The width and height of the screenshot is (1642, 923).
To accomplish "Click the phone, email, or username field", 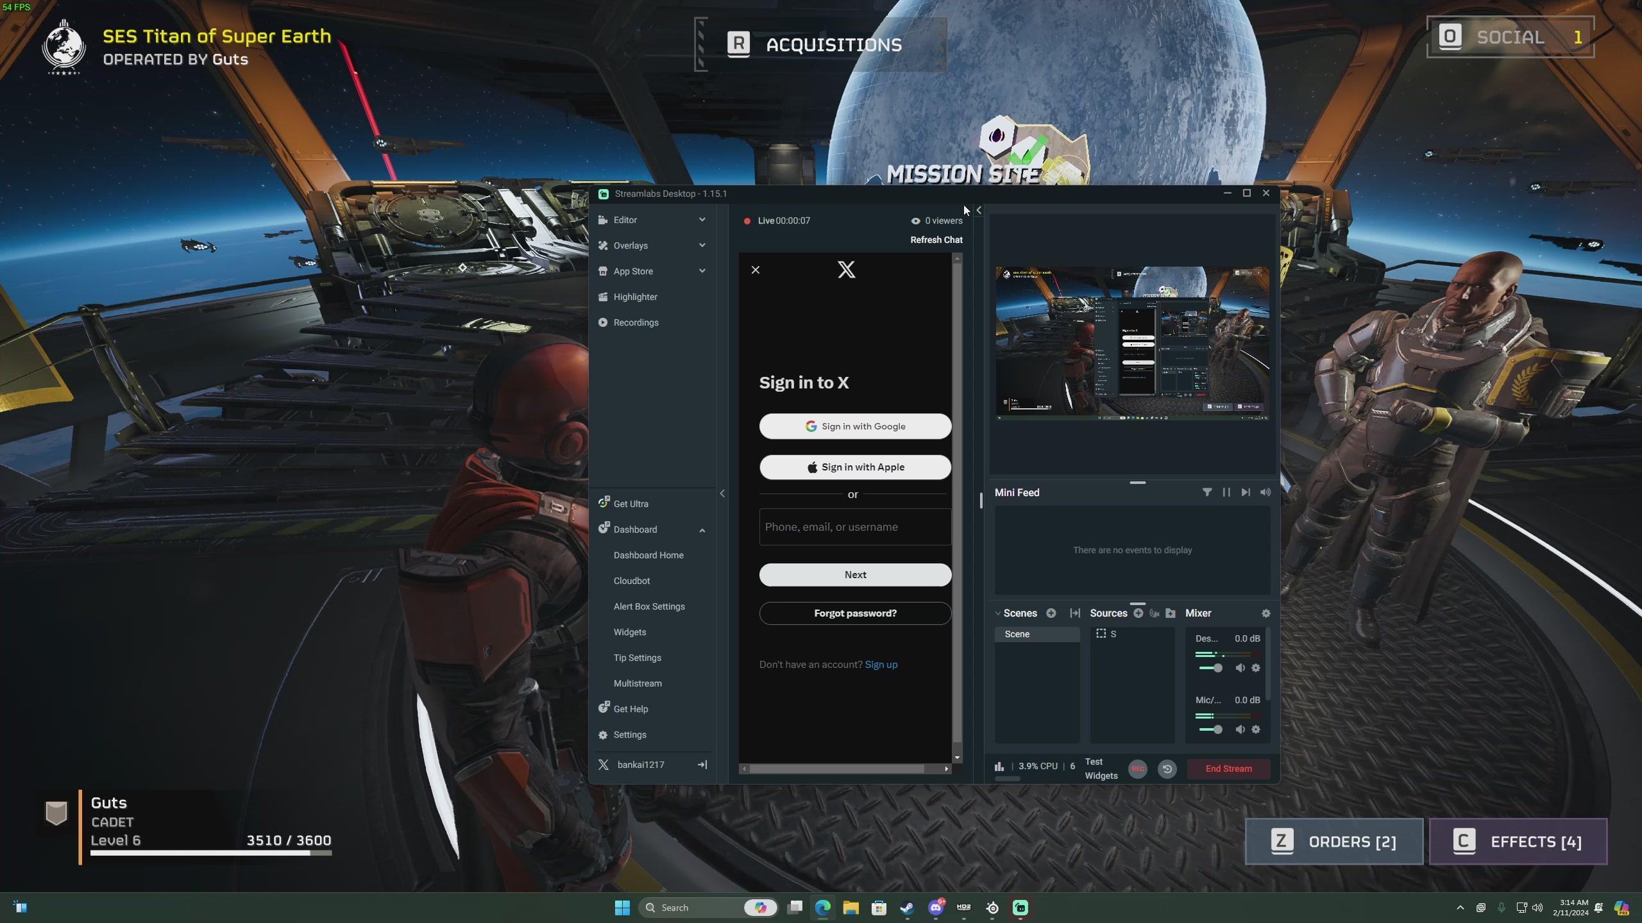I will [854, 526].
